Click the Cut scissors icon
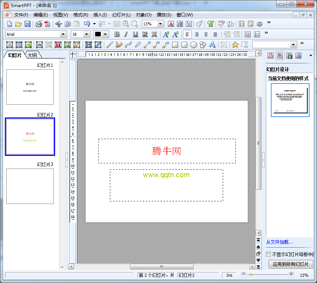The image size is (317, 283). 58,24
